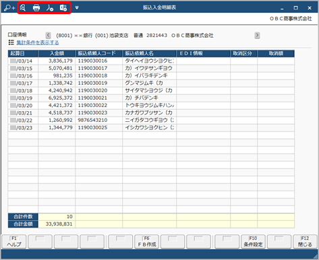319x260 pixels.
Task: Open the 集計条件を表示する link
Action: point(38,42)
